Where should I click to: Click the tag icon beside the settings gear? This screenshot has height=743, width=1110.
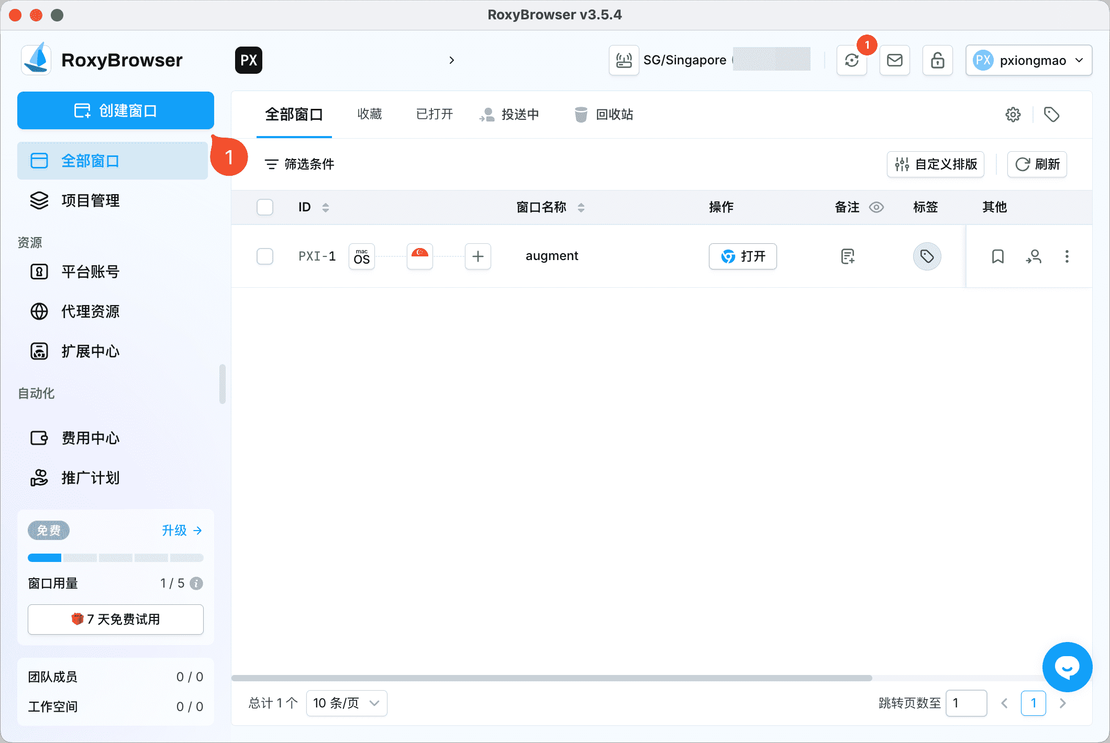pos(1051,114)
